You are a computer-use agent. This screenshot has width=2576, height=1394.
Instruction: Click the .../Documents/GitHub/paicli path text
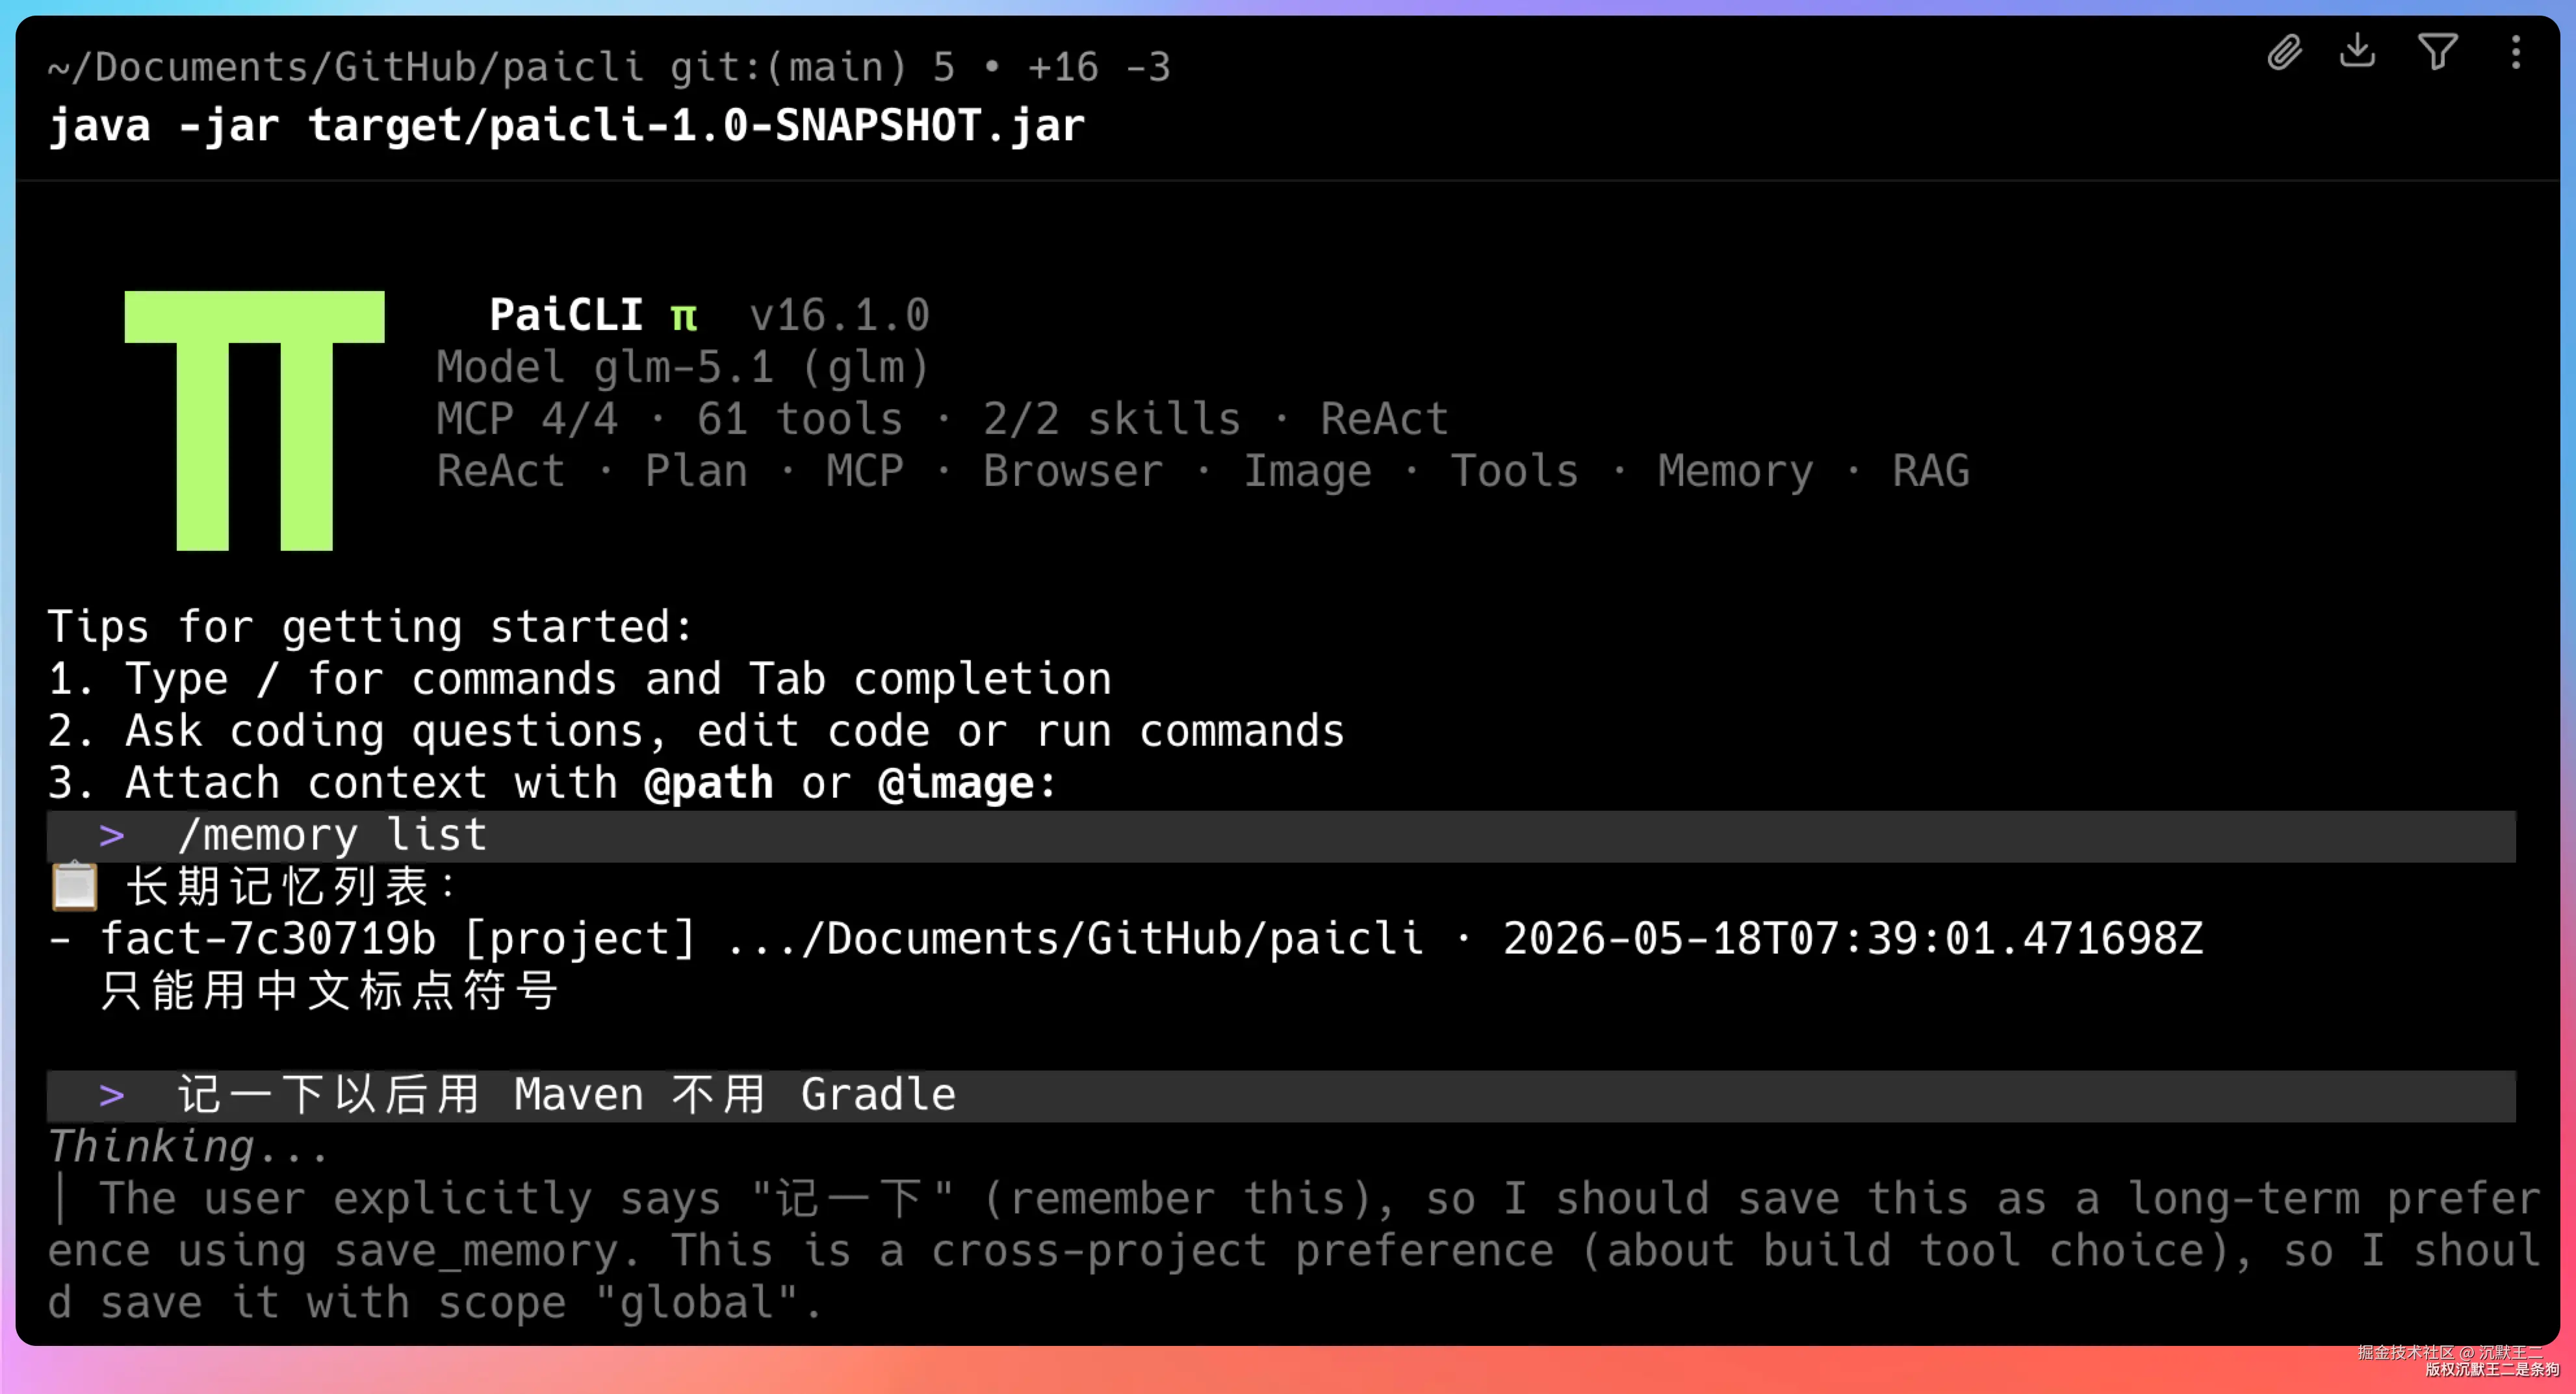1074,939
